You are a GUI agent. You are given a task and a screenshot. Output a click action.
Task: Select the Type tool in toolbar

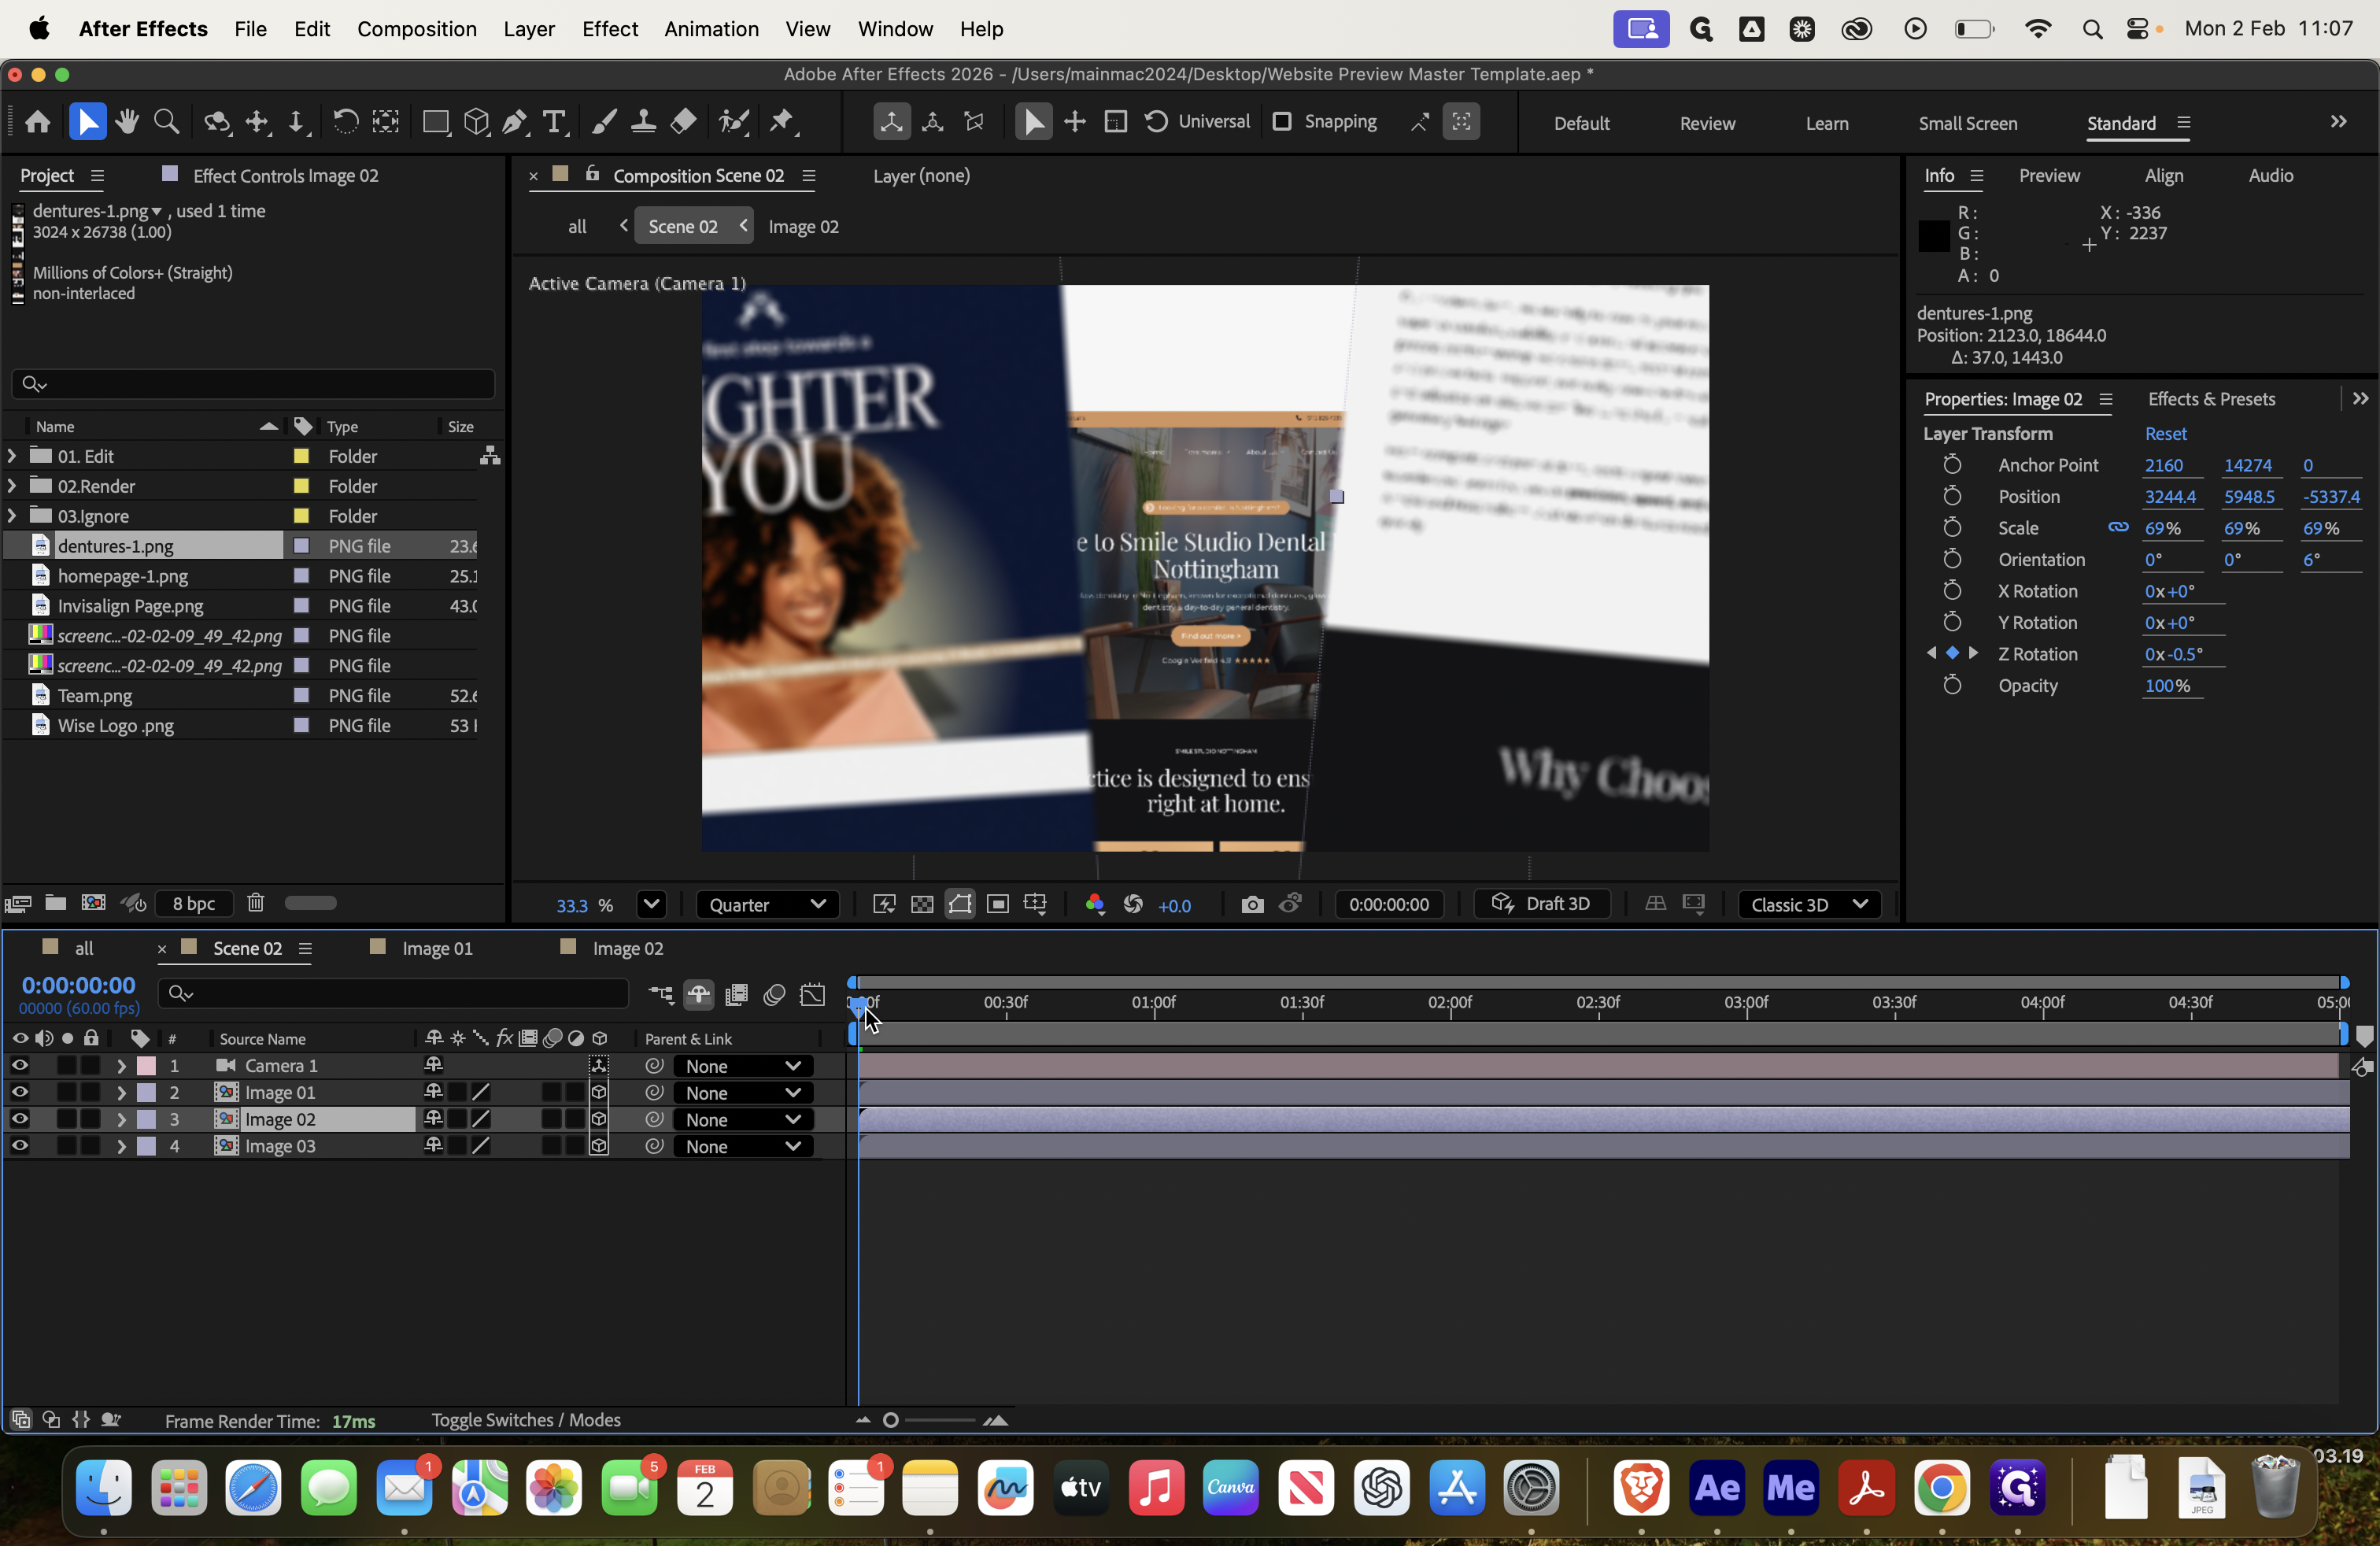(x=554, y=122)
